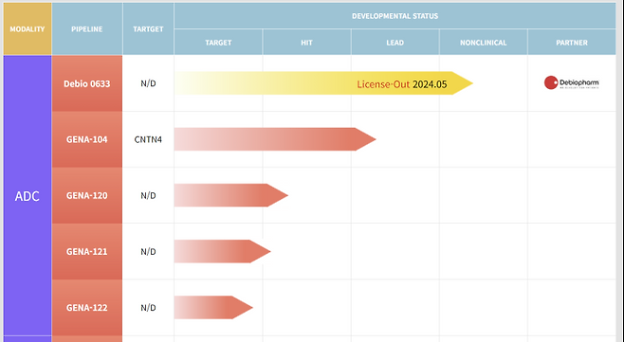
Task: Open the GENA-122 pipeline cell
Action: (x=87, y=307)
